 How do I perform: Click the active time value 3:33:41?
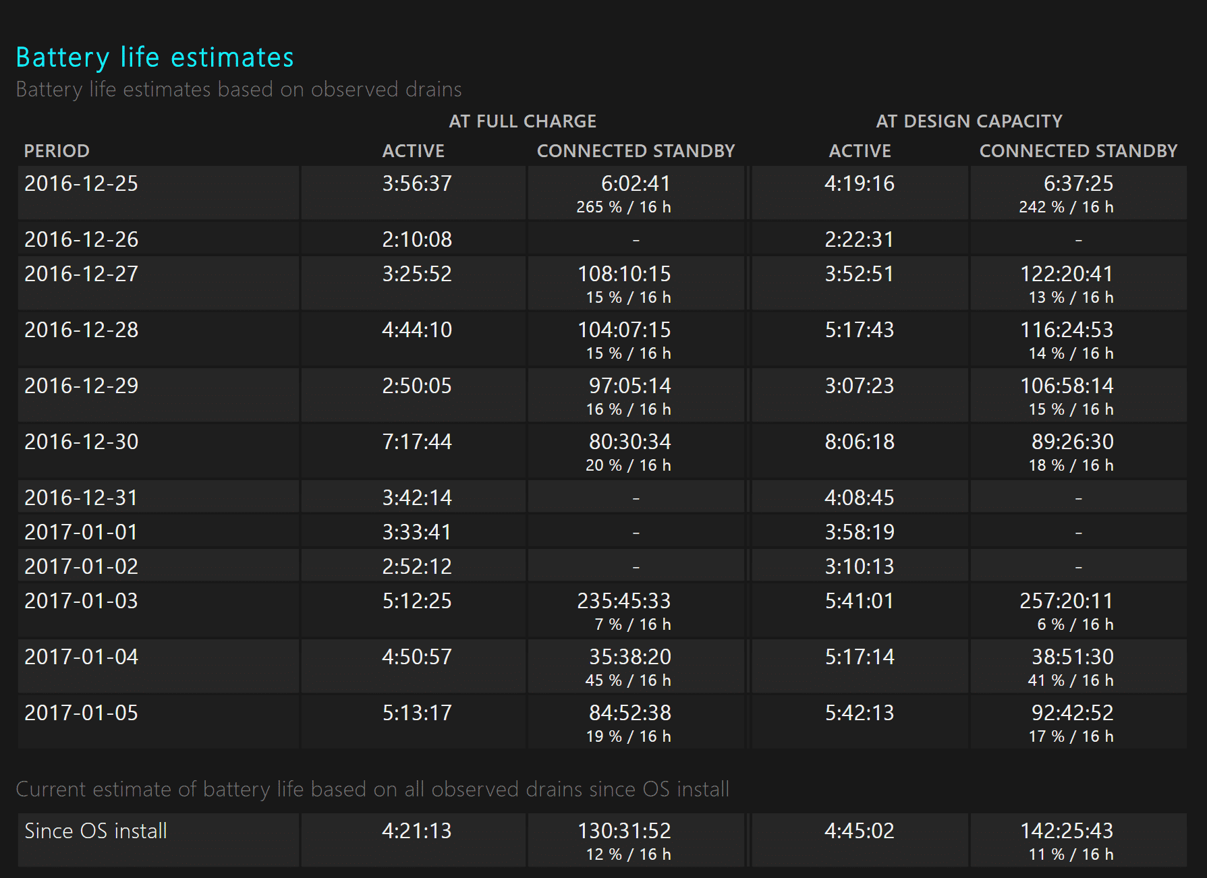tap(417, 532)
